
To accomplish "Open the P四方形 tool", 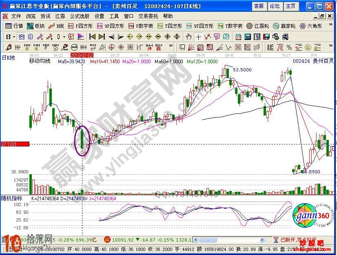I will (x=80, y=26).
